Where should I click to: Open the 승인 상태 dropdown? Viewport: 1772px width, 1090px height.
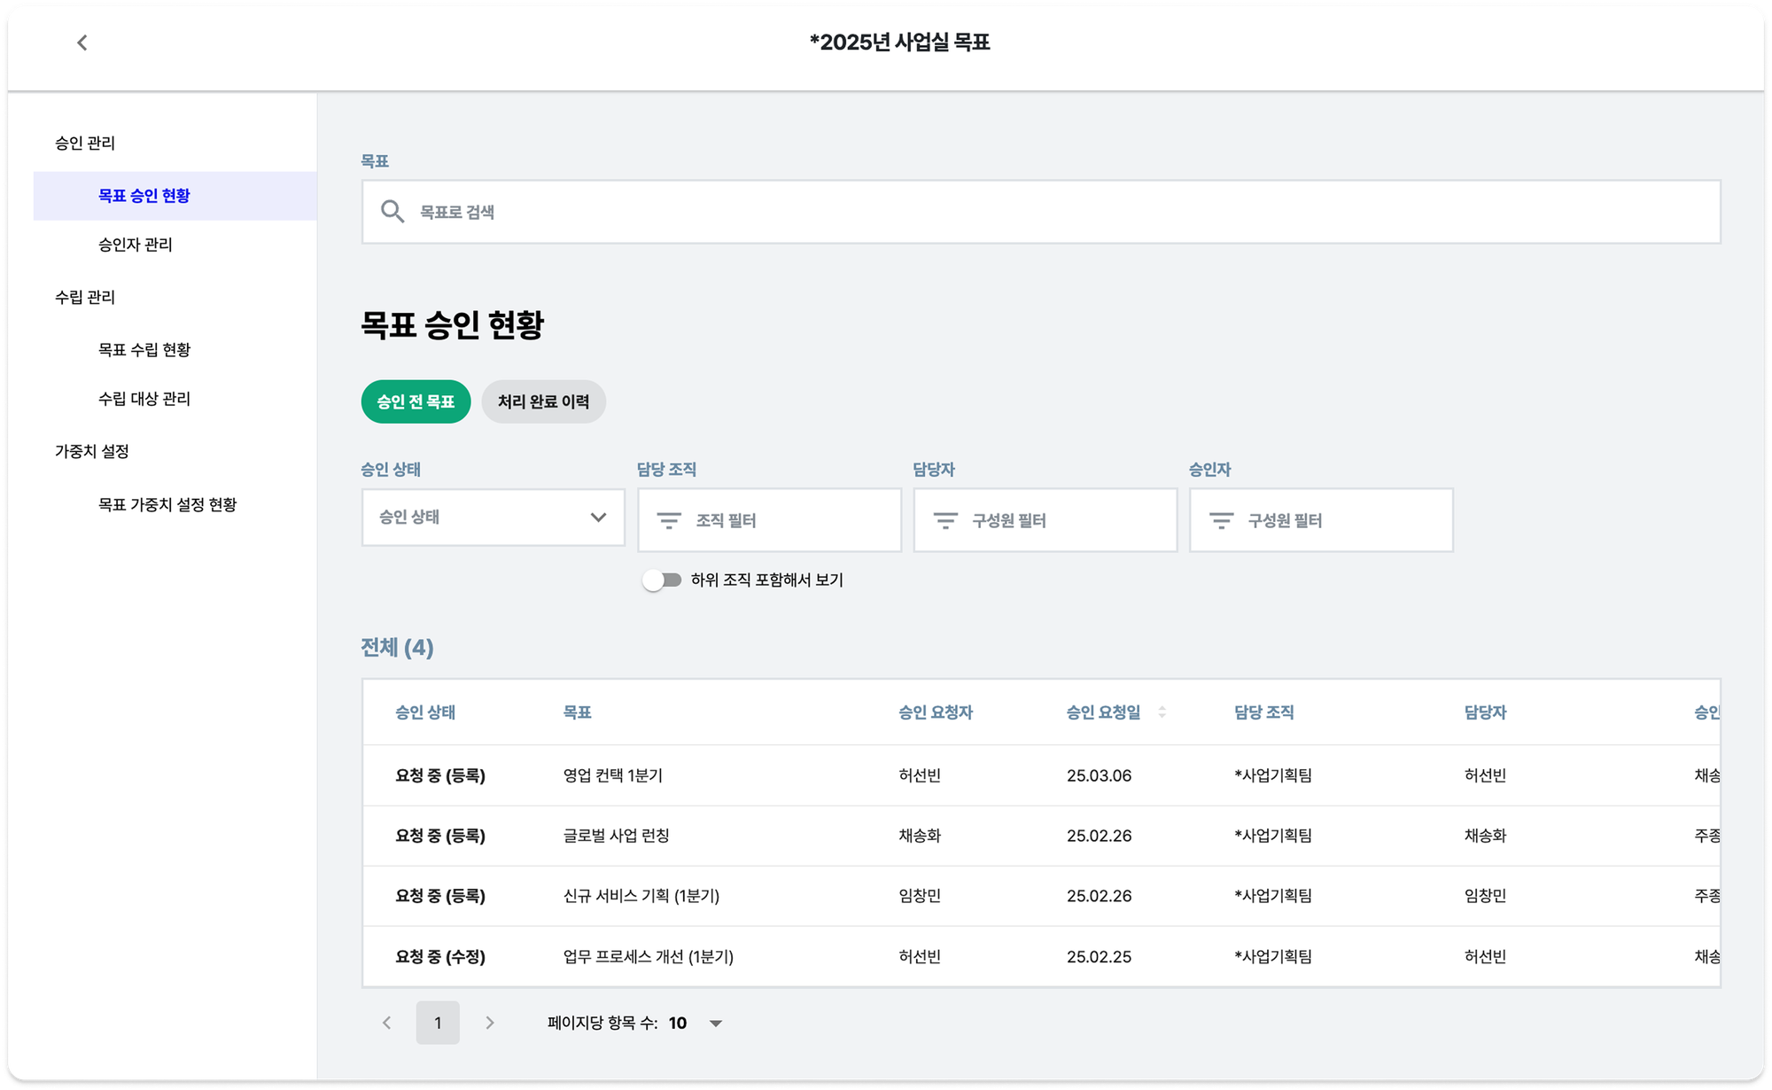tap(493, 518)
